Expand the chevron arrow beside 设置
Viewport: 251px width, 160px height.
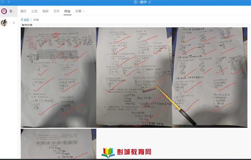(84, 11)
